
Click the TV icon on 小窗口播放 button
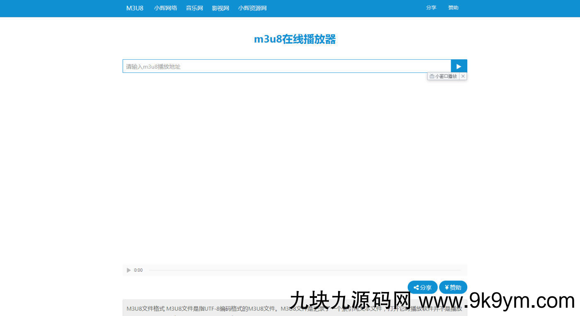[x=432, y=76]
